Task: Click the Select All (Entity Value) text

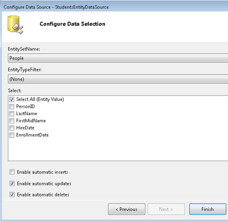Action: click(x=40, y=99)
